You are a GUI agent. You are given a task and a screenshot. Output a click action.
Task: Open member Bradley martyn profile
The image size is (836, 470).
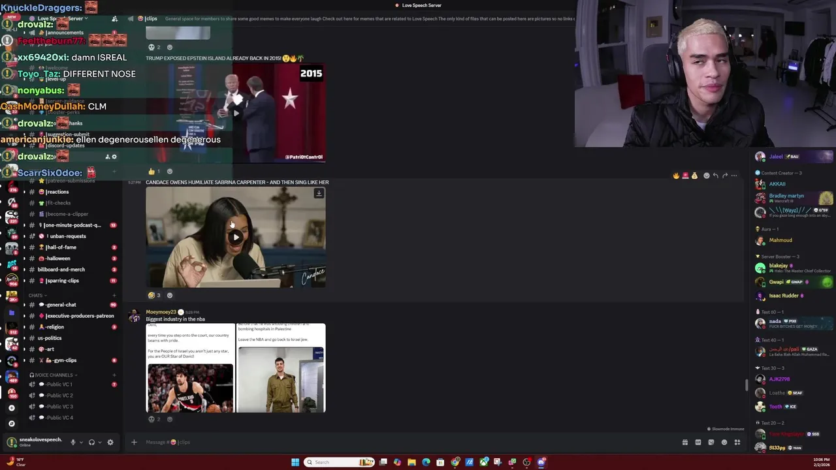click(794, 198)
